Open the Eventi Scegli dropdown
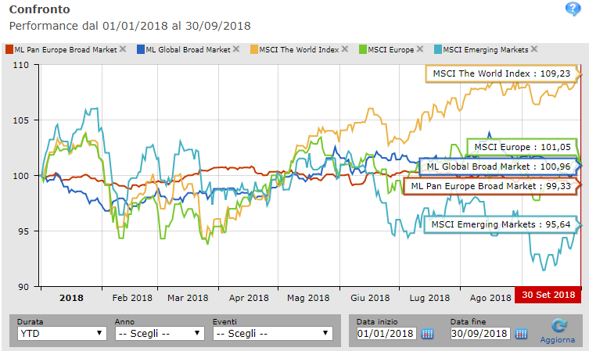 tap(273, 333)
